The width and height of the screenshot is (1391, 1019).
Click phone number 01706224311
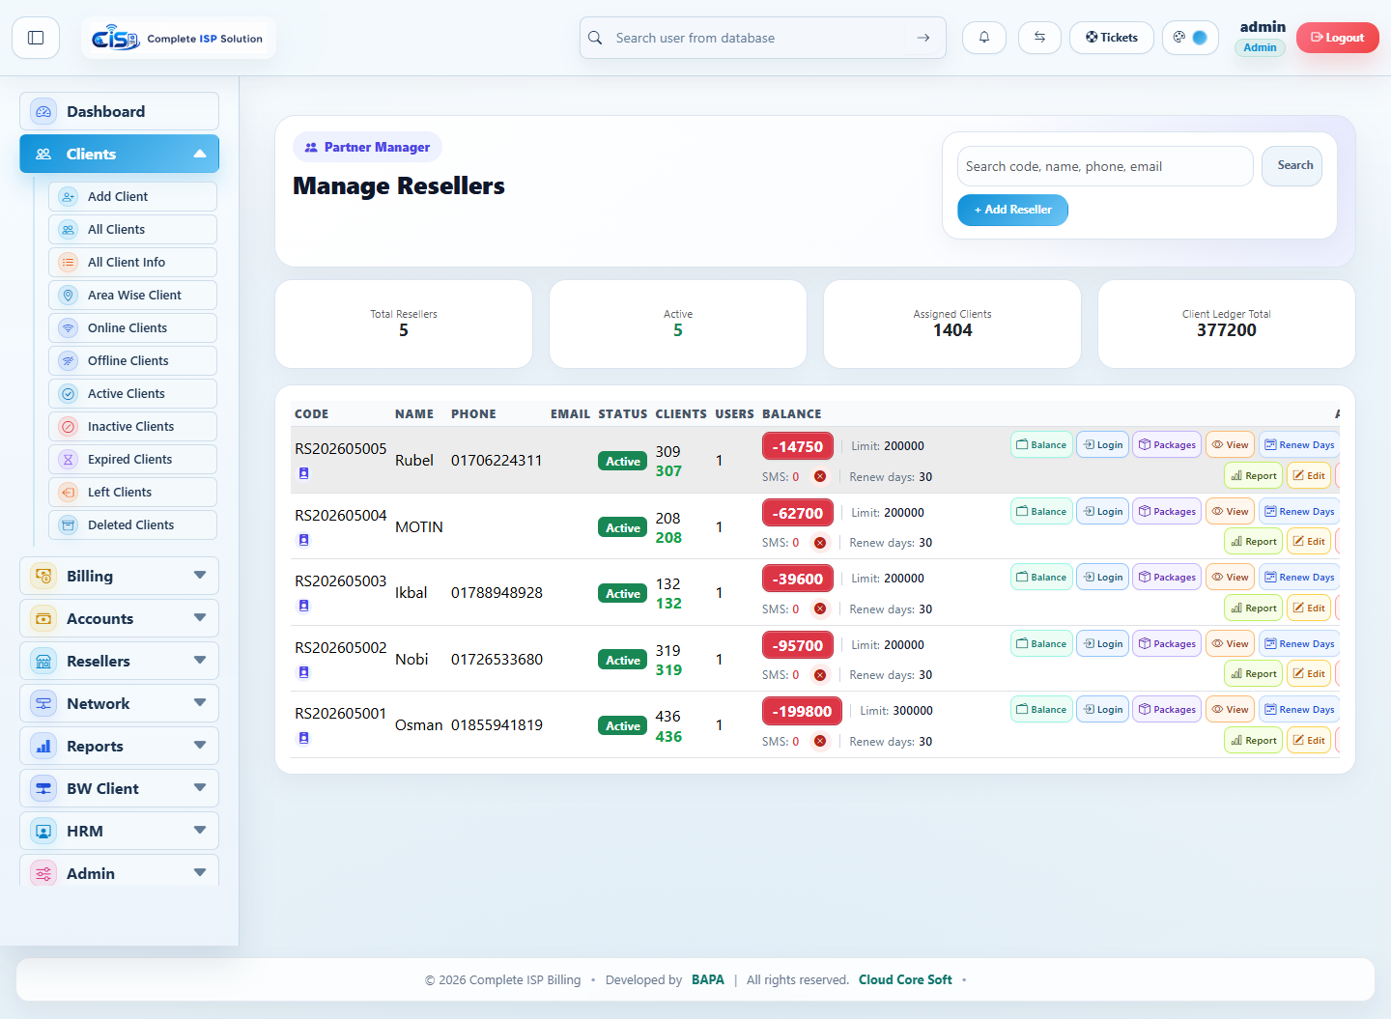tap(497, 461)
